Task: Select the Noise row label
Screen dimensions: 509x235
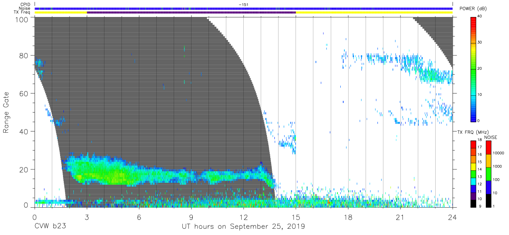Action: point(25,8)
